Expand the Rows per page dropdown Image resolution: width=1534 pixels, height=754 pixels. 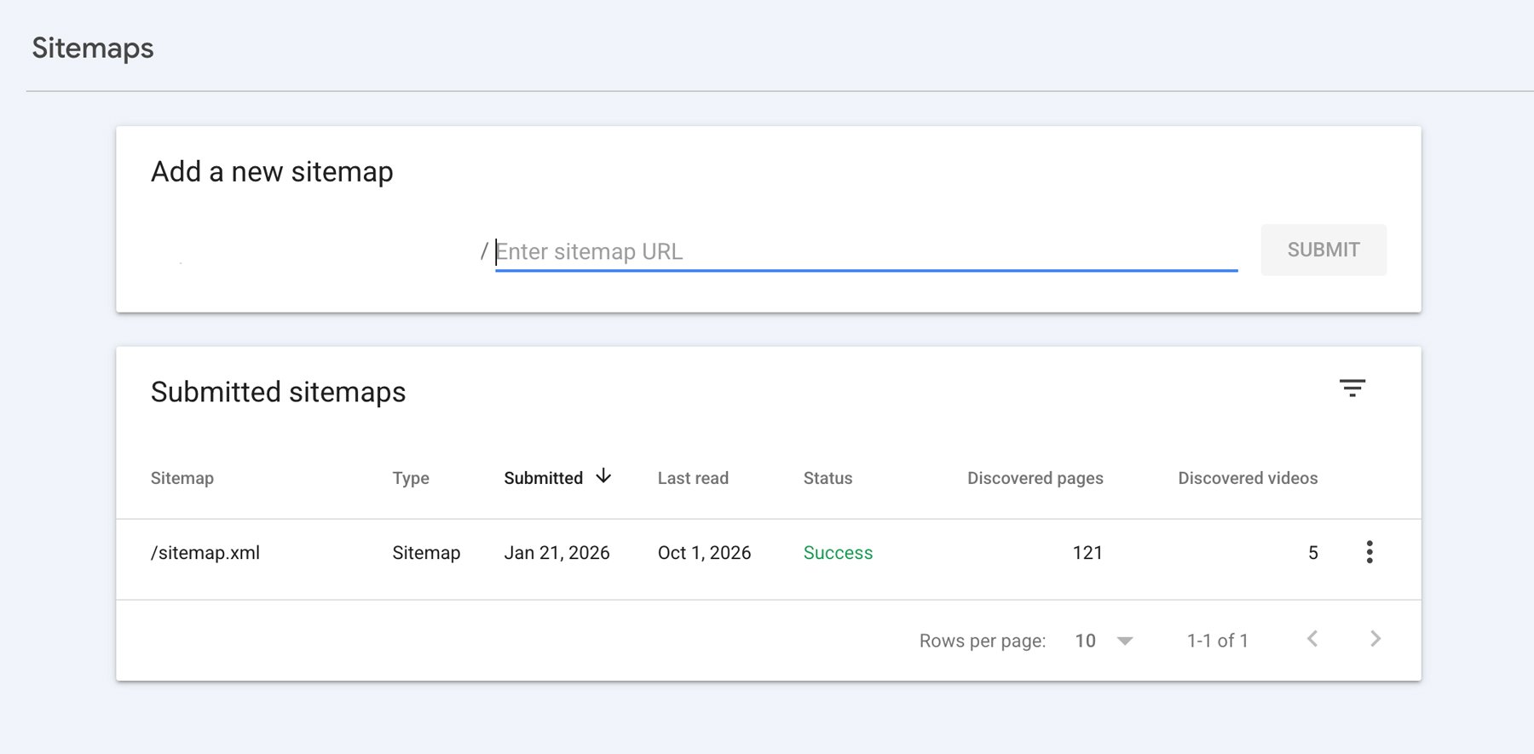pyautogui.click(x=1104, y=641)
